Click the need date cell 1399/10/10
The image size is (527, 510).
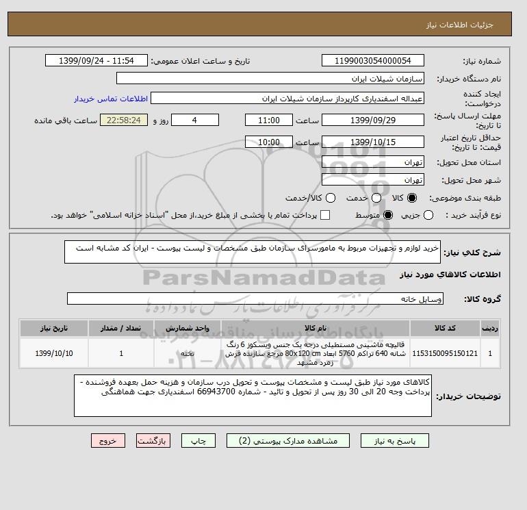54,353
